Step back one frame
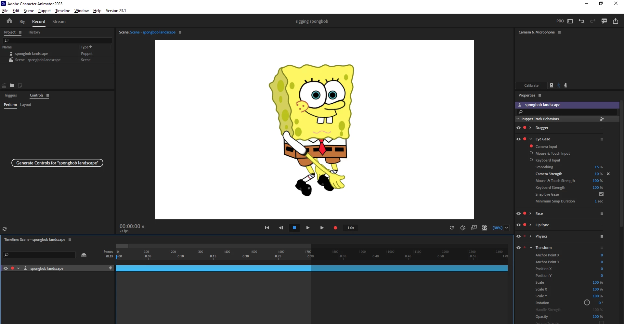The image size is (624, 324). point(281,228)
